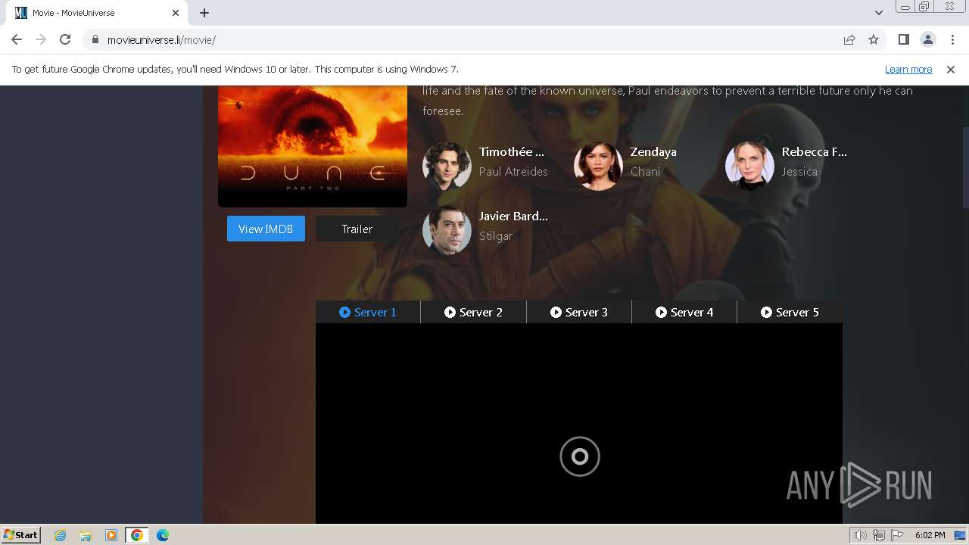Viewport: 969px width, 545px height.
Task: Click the Zendaya name text
Action: click(653, 152)
